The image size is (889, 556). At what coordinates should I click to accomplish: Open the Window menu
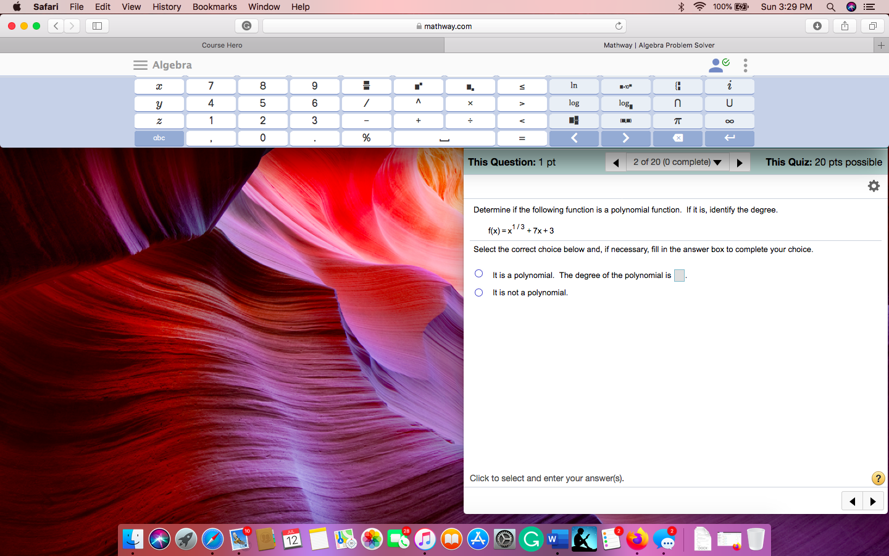[x=264, y=7]
